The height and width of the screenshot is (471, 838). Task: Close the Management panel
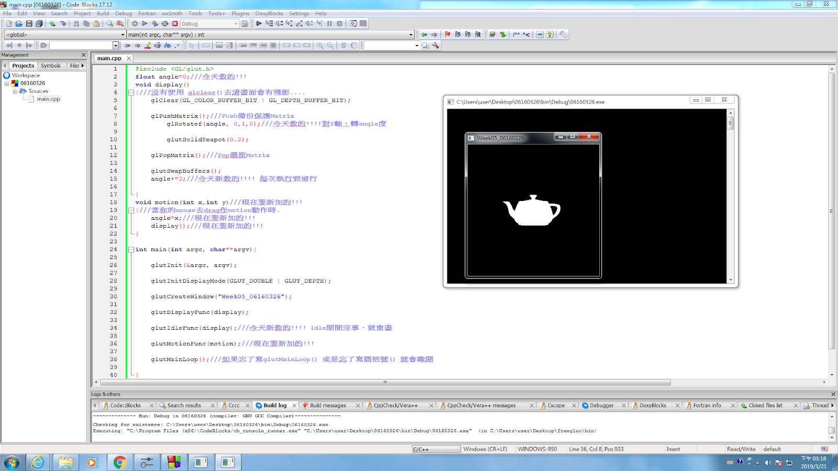[83, 55]
